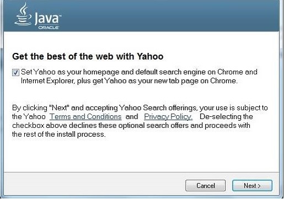Screen dimensions: 284x199
Task: Toggle option via 'Set Yahoo as your homepage' label
Action: [x=139, y=72]
